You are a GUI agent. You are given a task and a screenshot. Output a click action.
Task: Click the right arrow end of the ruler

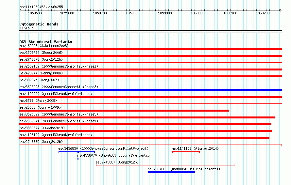coord(281,10)
